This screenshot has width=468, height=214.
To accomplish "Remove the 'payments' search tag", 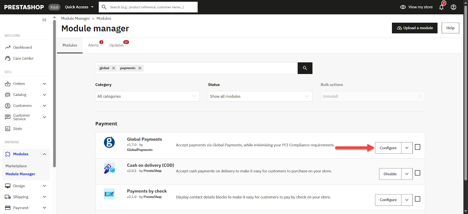I will pyautogui.click(x=140, y=68).
